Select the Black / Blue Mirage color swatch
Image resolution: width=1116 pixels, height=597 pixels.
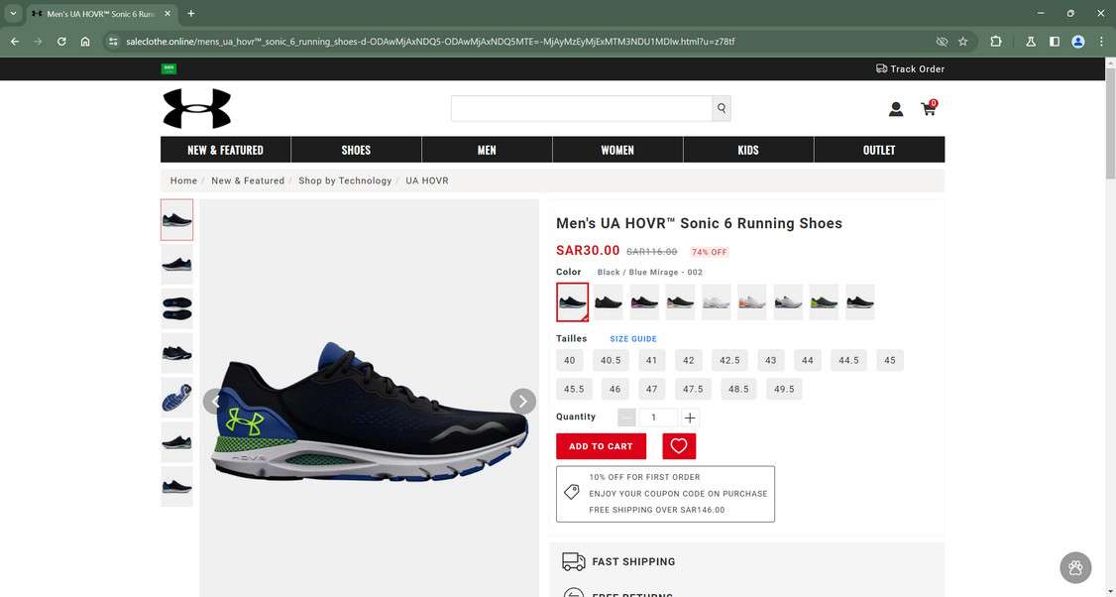pos(572,302)
